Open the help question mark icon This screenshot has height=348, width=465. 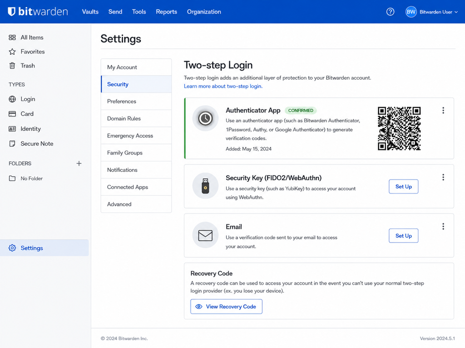point(390,12)
